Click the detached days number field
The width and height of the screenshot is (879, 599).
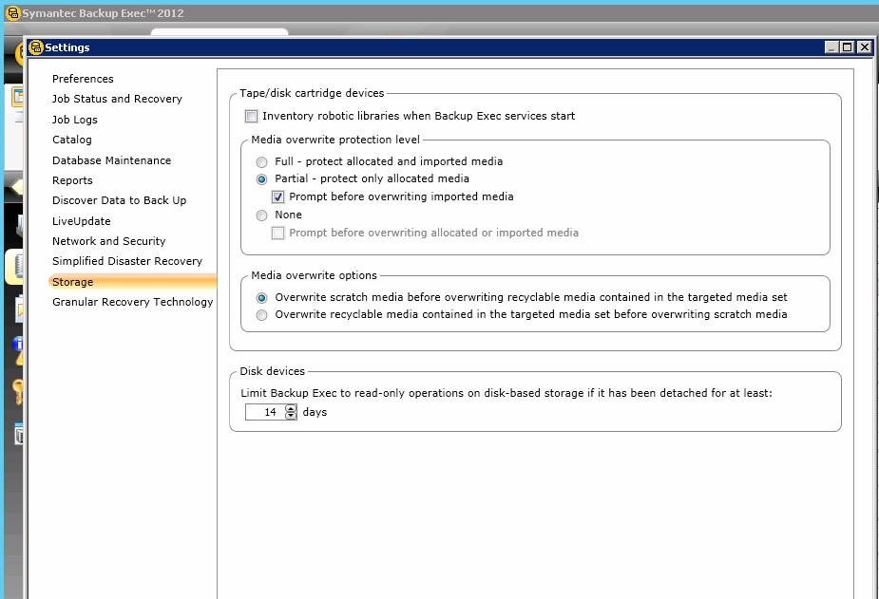tap(265, 412)
